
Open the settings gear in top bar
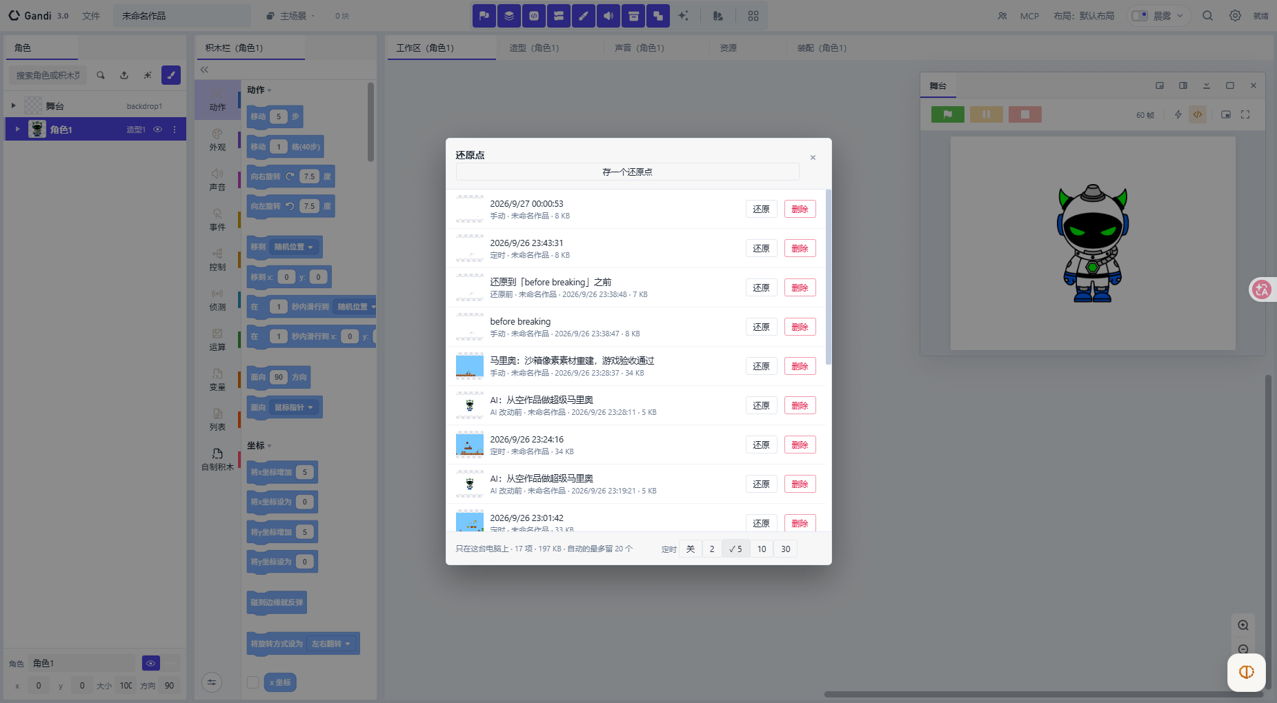(1235, 16)
